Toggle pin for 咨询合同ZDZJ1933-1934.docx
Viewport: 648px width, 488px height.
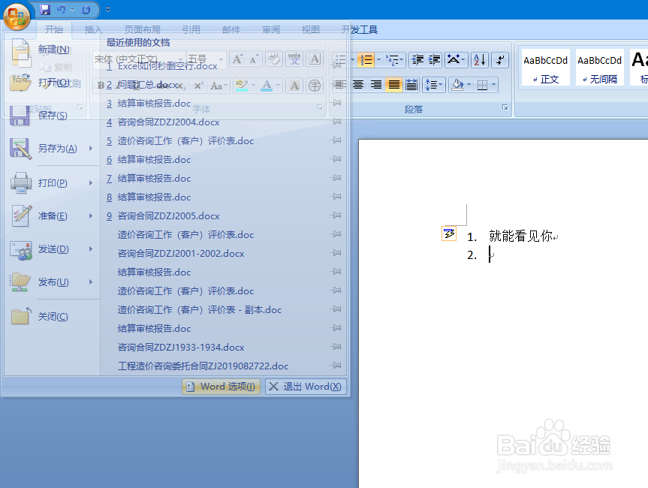point(337,347)
